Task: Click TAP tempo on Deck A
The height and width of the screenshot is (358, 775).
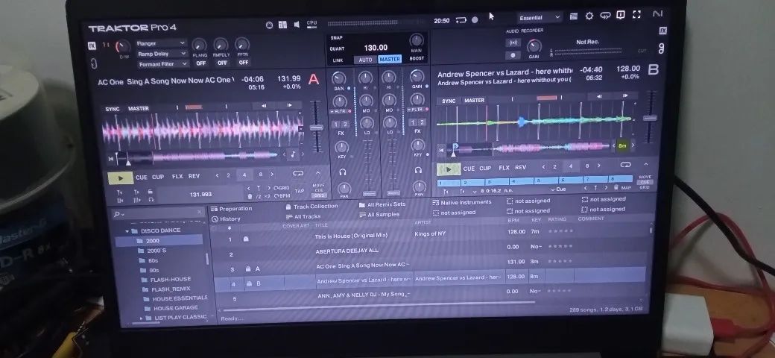Action: coord(299,191)
